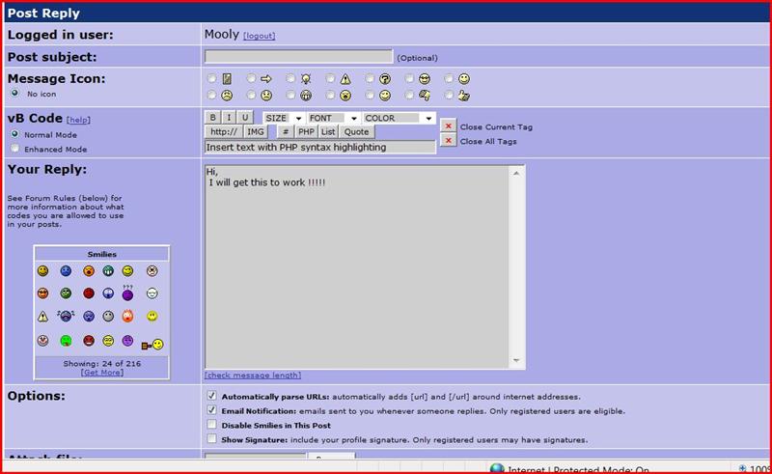Choose the radio button beside the thumbs up message icon
This screenshot has width=772, height=474.
tap(448, 95)
